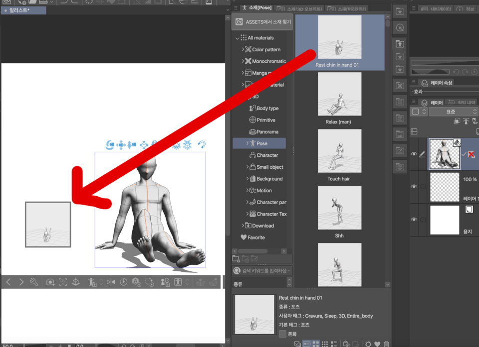Open material settings gear icon

click(x=368, y=344)
